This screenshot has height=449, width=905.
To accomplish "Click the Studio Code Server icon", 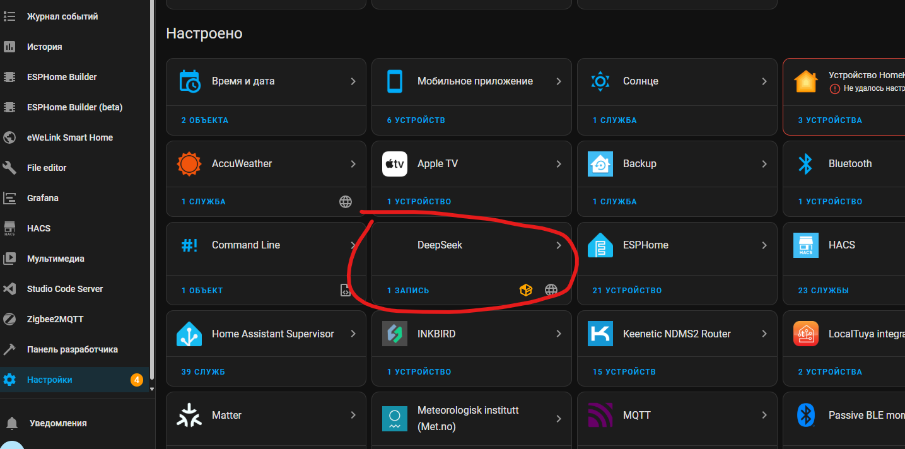I will click(9, 289).
